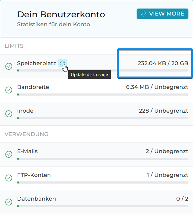Image resolution: width=193 pixels, height=214 pixels.
Task: Click the Inode label text
Action: [25, 111]
